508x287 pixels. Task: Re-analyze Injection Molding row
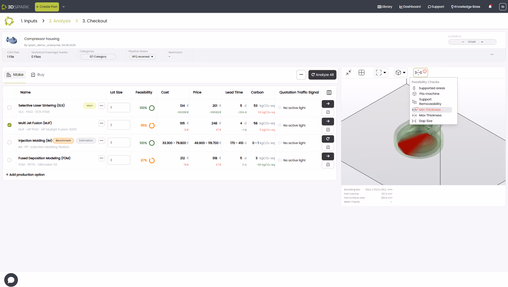coord(328,139)
